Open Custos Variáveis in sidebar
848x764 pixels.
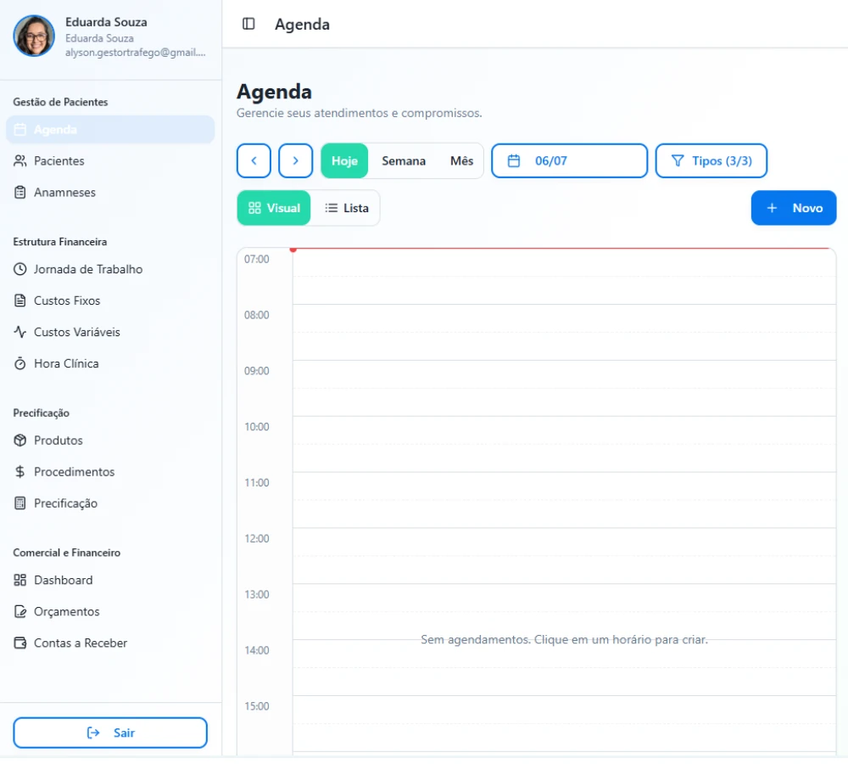(110, 332)
